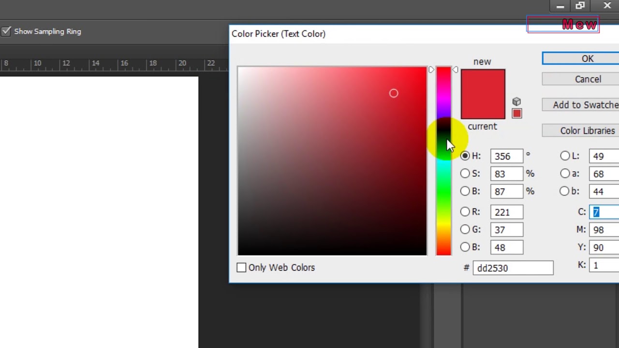Click the web-safe color swatch below the cube
The width and height of the screenshot is (619, 348).
click(x=516, y=114)
